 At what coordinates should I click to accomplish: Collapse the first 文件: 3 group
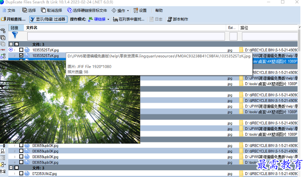point(11,44)
